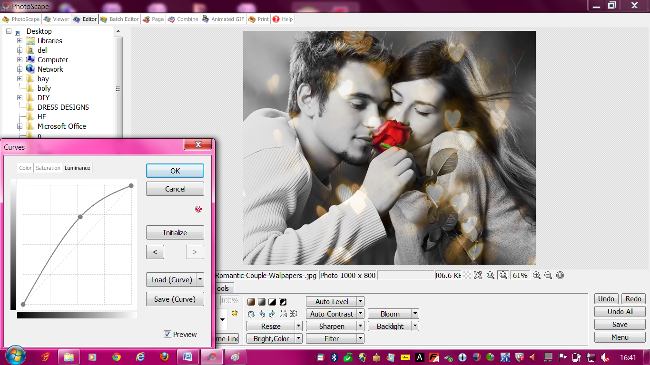Rotate image 90° clockwise
Viewport: 650px width, 365px height.
click(272, 314)
